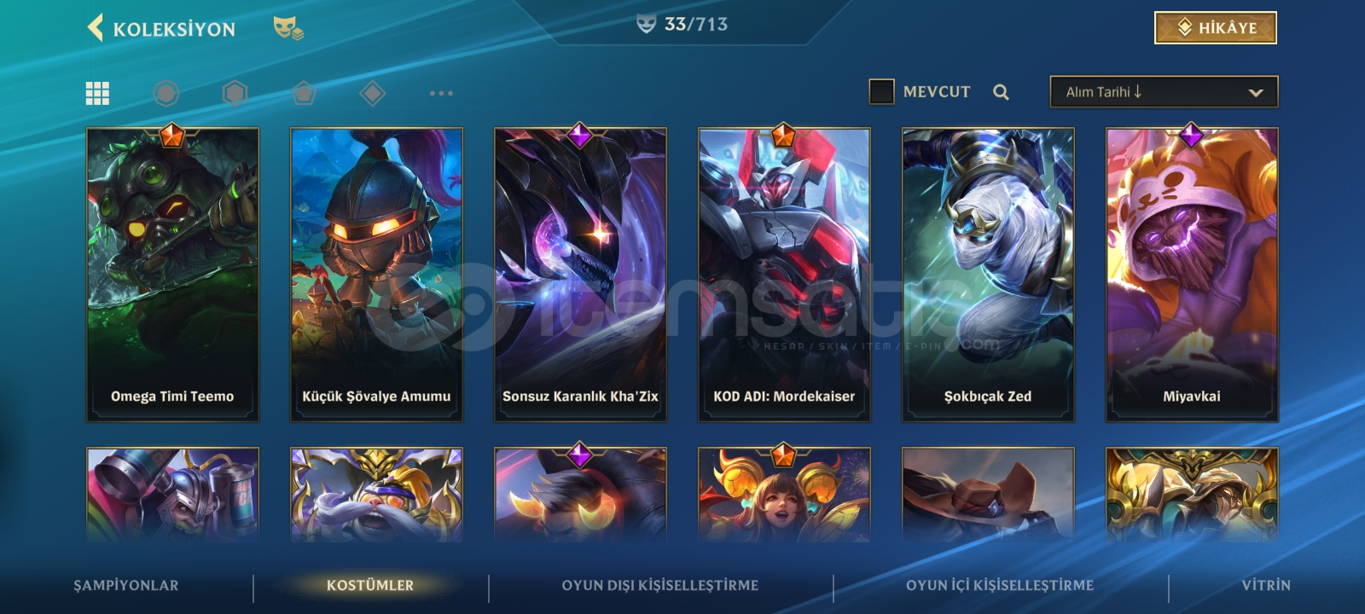The image size is (1365, 614).
Task: Open the Oyun Dışı Kişiselleştirme tab
Action: [x=659, y=585]
